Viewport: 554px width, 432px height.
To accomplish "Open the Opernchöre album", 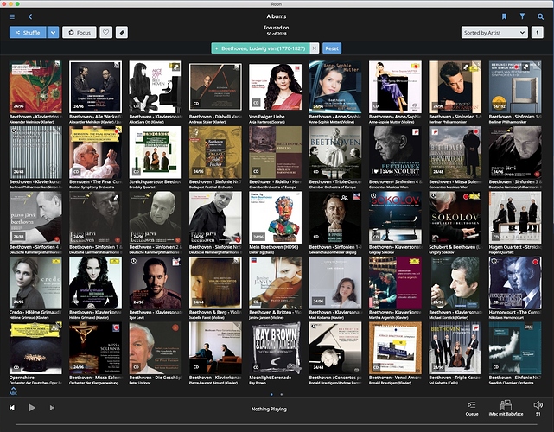I will (35, 348).
